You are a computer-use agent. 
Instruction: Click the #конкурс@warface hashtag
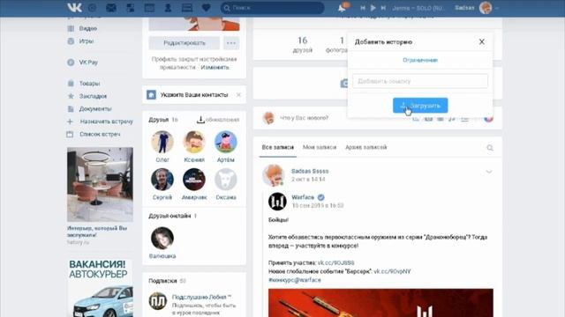[294, 280]
